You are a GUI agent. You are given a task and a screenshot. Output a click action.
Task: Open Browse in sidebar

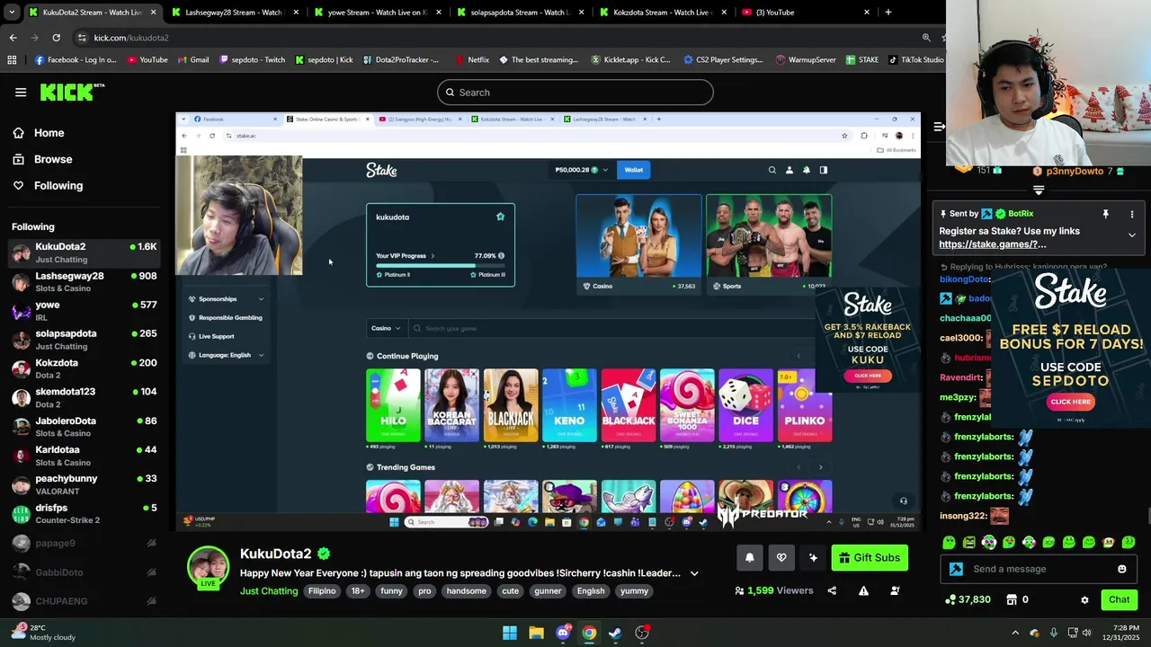click(53, 159)
